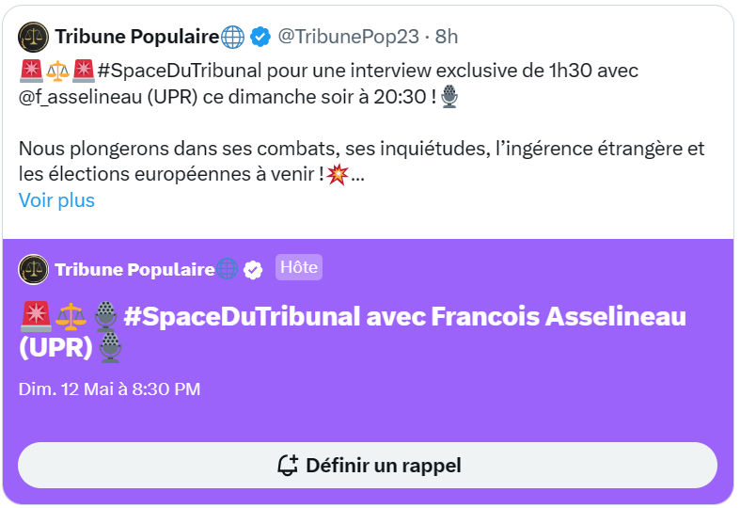Click the host avatar in the Space card

point(33,270)
